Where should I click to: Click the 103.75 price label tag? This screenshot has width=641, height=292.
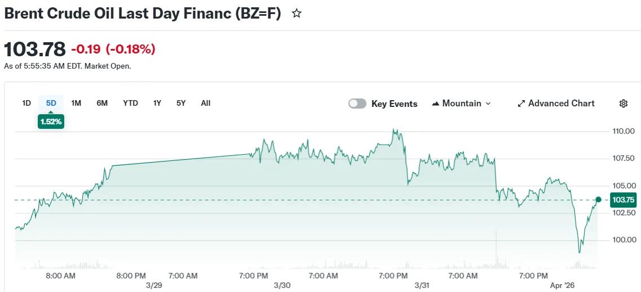[624, 200]
